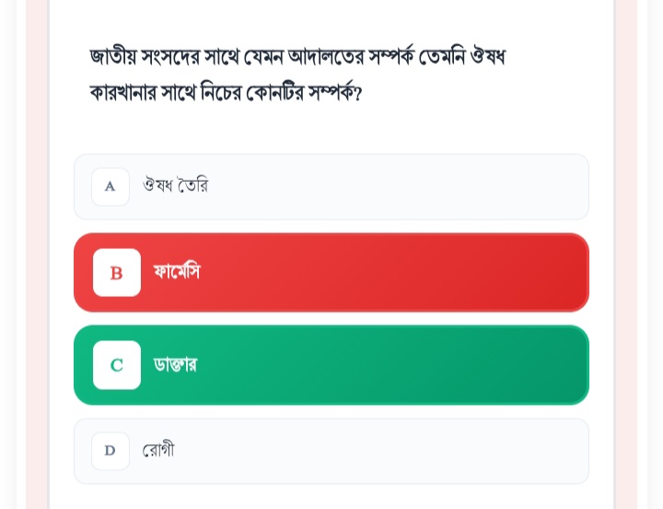Click the রোগী answer text
The width and height of the screenshot is (663, 509).
[x=158, y=451]
